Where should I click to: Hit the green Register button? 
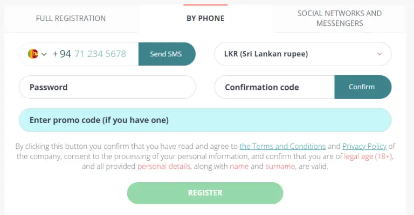(205, 193)
